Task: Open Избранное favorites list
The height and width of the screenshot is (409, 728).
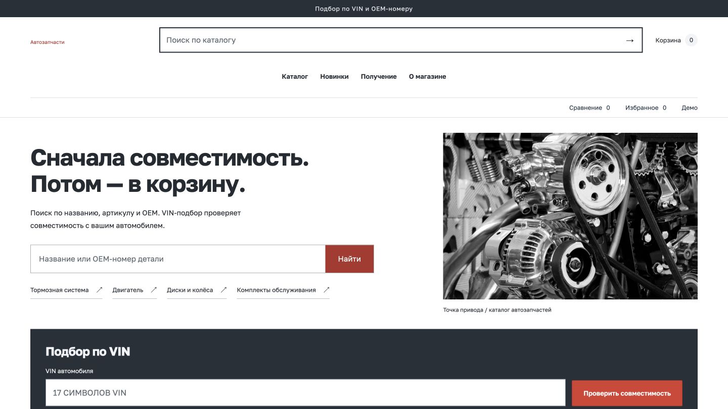Action: 646,108
